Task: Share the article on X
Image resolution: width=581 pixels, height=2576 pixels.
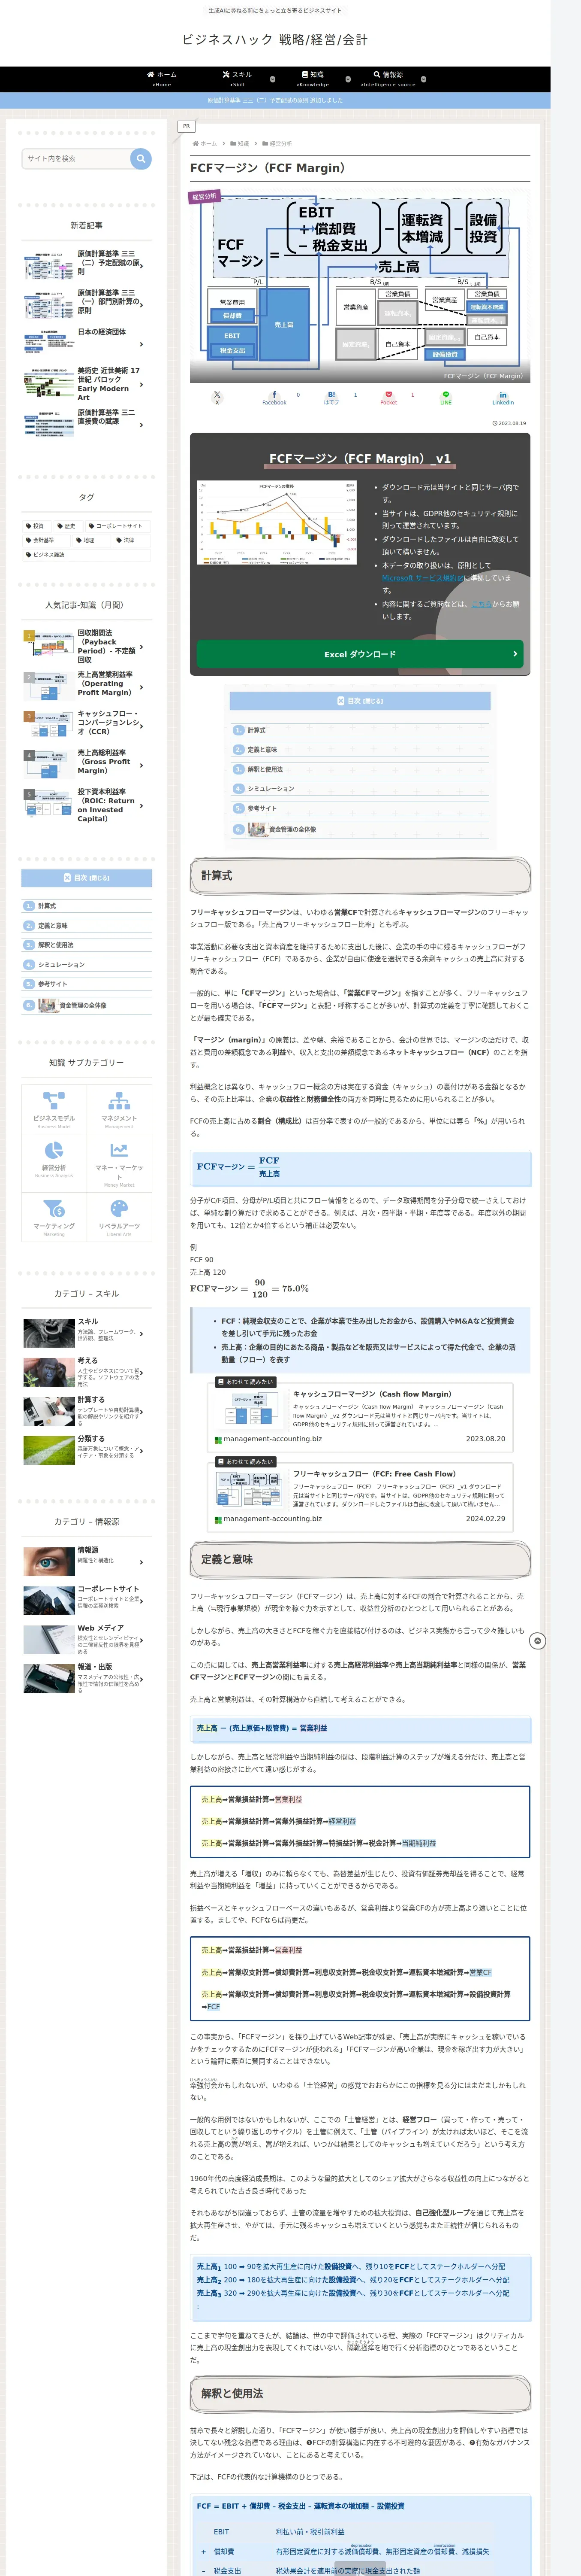Action: coord(217,398)
